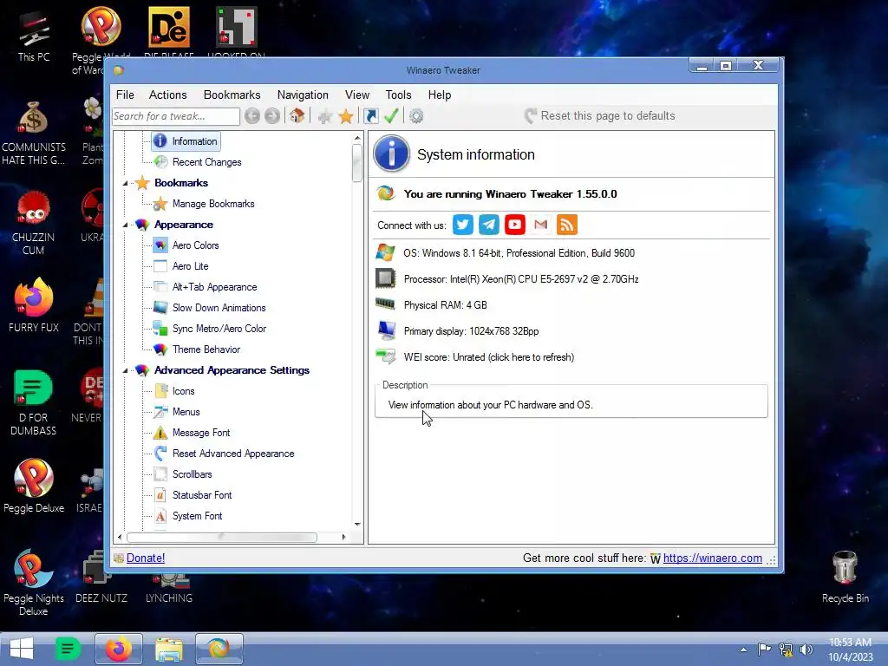Open the Twitter link icon
Image resolution: width=888 pixels, height=666 pixels.
click(463, 225)
